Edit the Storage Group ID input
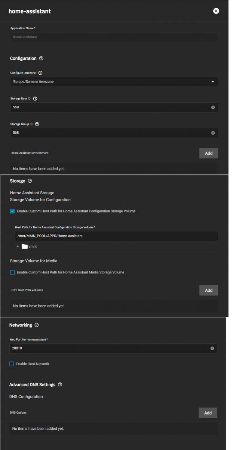Image resolution: width=251 pixels, height=450 pixels. tap(114, 133)
